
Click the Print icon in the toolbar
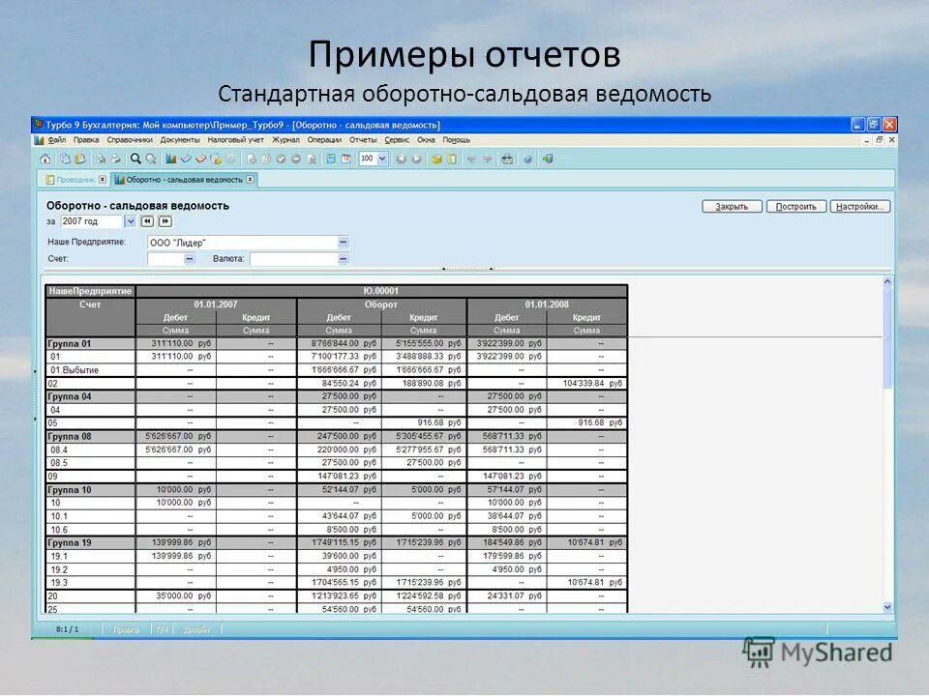[115, 159]
